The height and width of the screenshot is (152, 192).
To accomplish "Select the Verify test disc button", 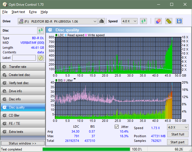I will (x=23, y=83).
